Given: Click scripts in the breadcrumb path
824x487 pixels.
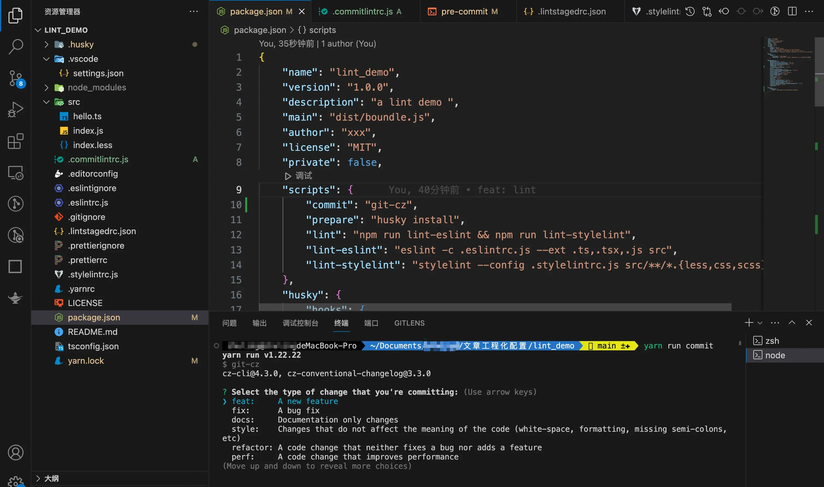Looking at the screenshot, I should 322,30.
